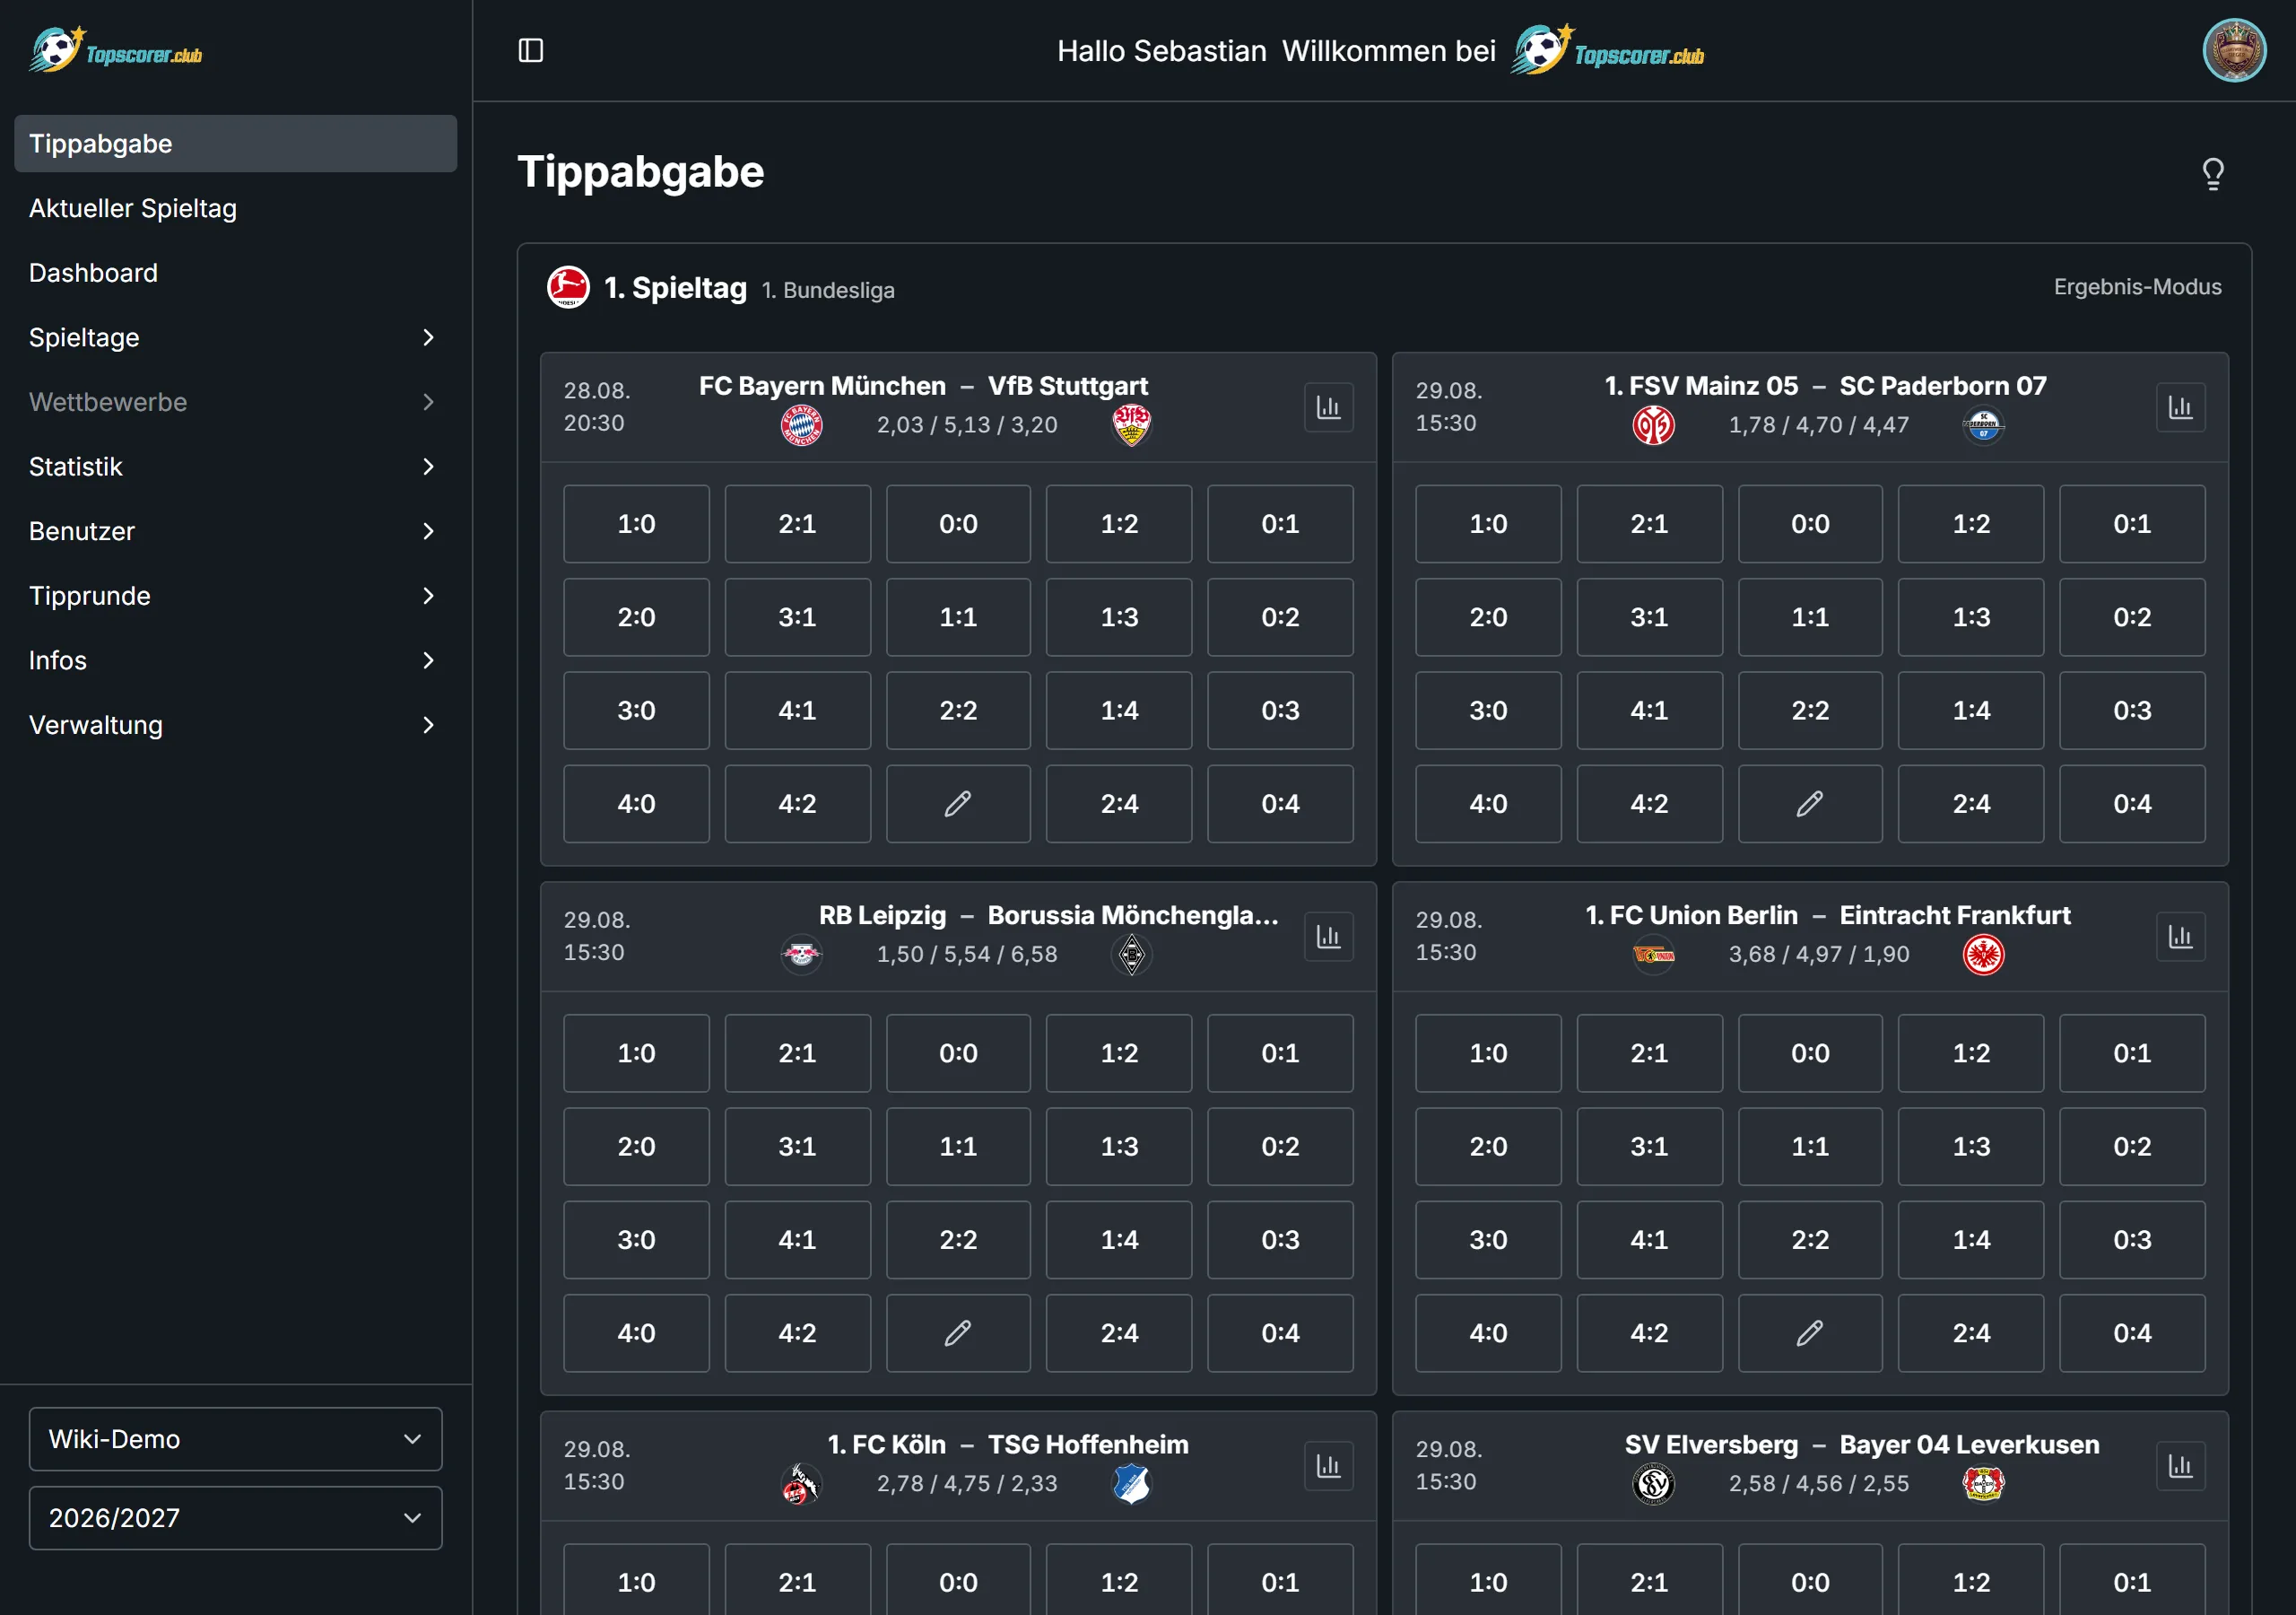Toggle the sidebar panel icon

pos(531,50)
